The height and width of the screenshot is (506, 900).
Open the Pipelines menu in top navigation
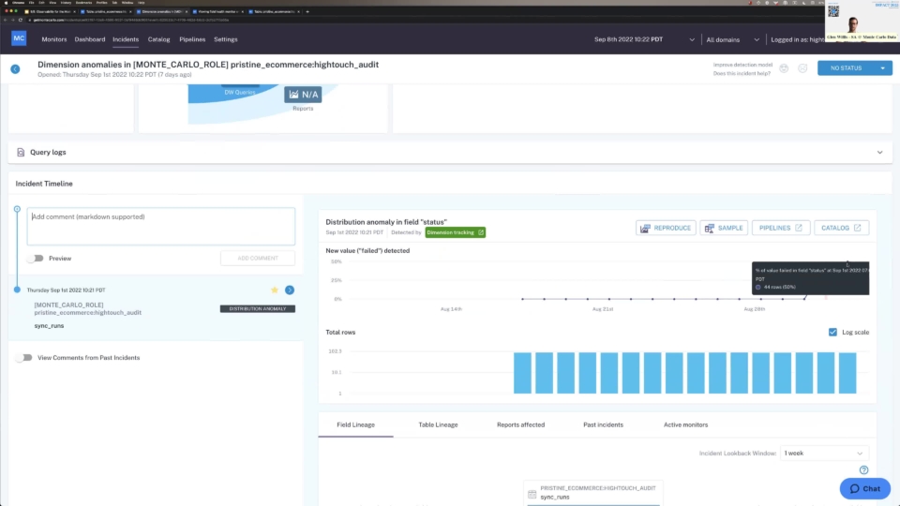click(192, 39)
